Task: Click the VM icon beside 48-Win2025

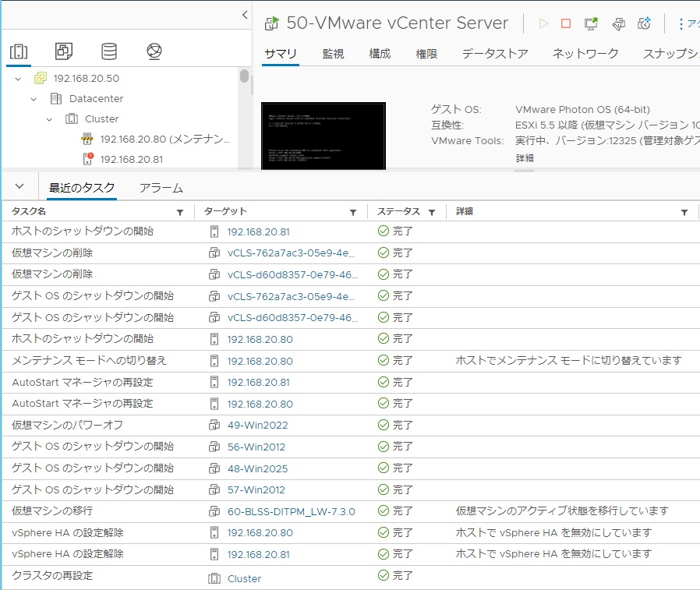Action: [214, 468]
